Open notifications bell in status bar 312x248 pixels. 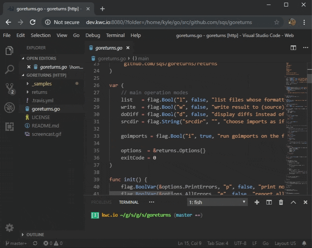304,243
